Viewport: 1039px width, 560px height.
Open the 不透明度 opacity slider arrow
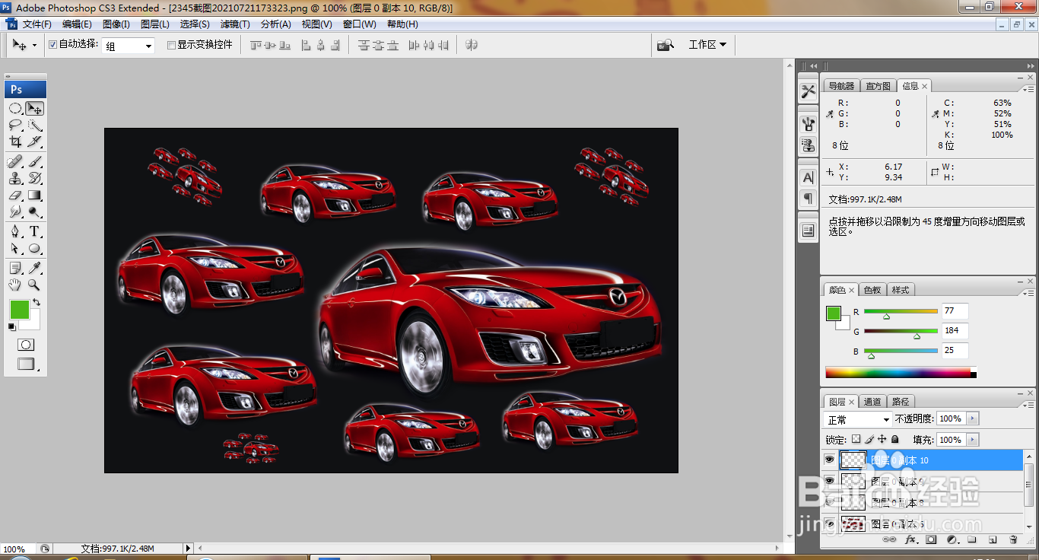972,419
